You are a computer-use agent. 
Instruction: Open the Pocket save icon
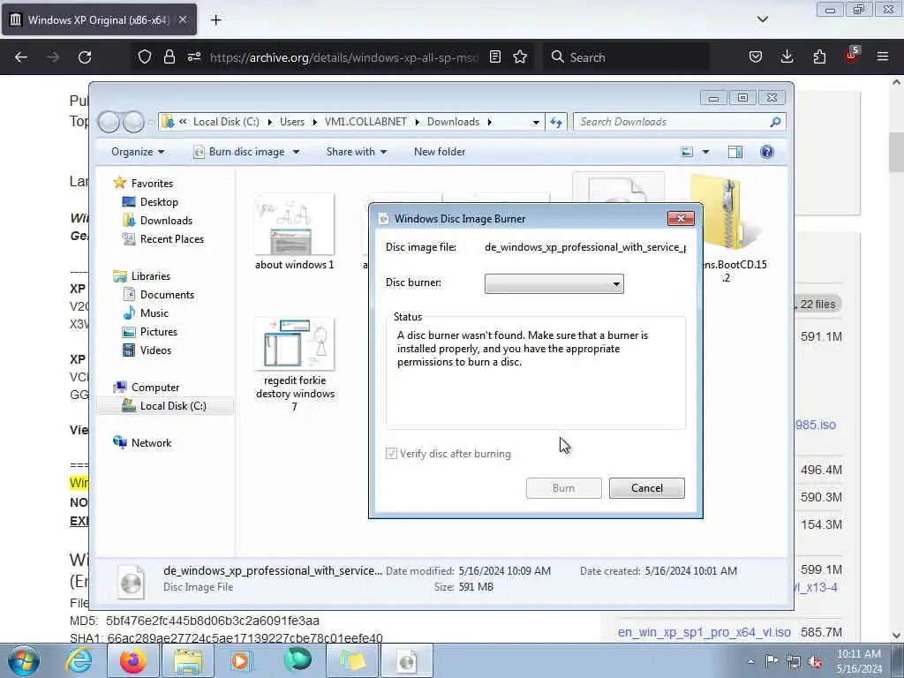756,57
